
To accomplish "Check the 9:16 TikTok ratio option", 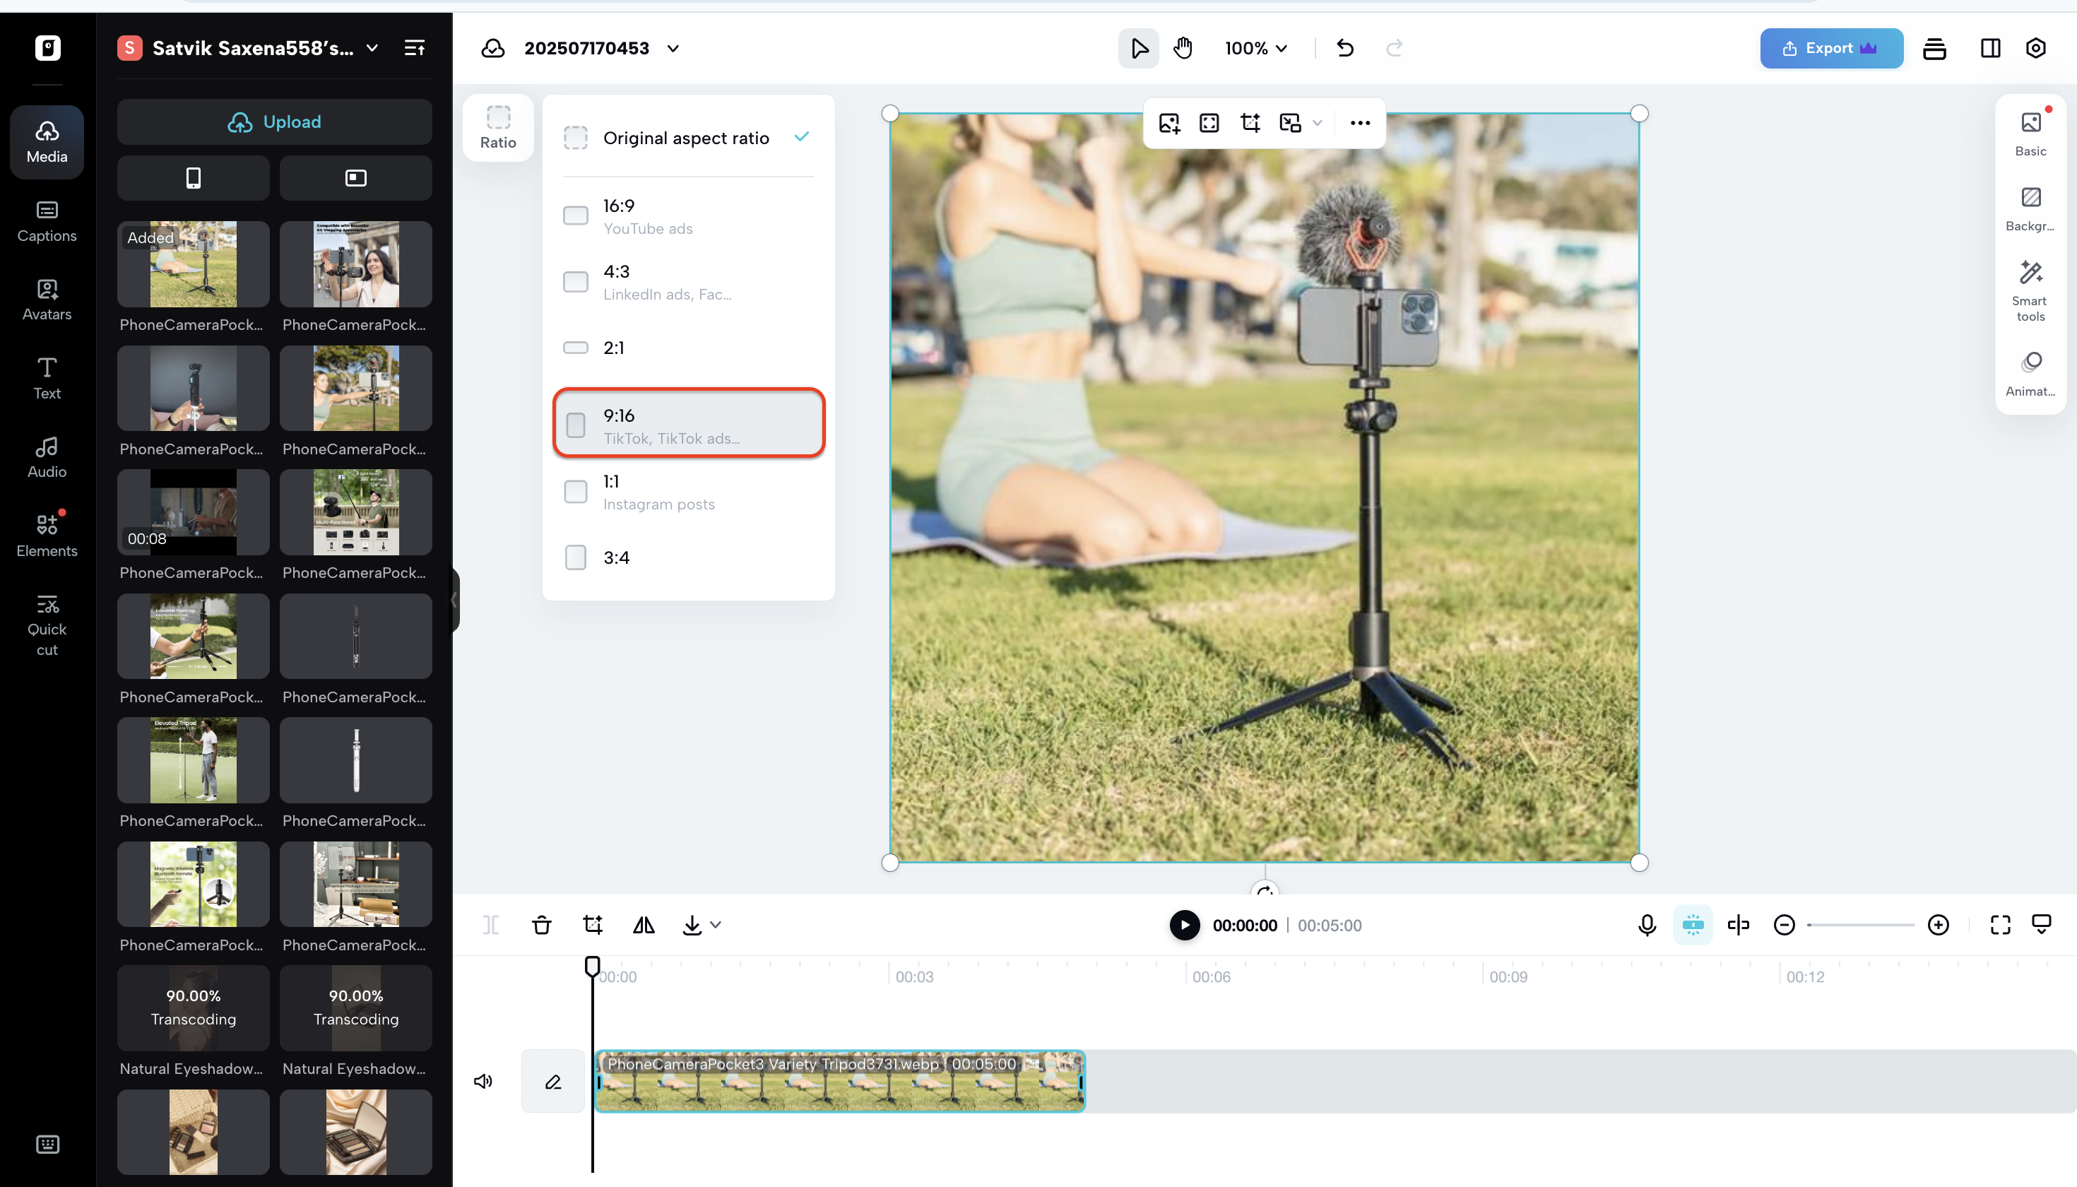I will pos(576,424).
